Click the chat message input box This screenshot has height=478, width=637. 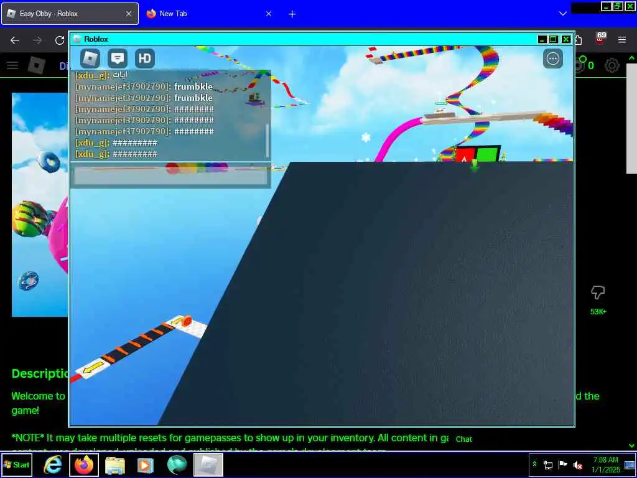point(170,175)
